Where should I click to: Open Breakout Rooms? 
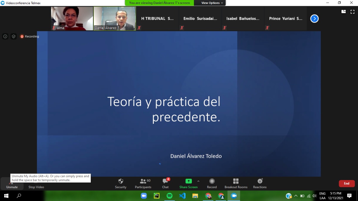pyautogui.click(x=236, y=184)
